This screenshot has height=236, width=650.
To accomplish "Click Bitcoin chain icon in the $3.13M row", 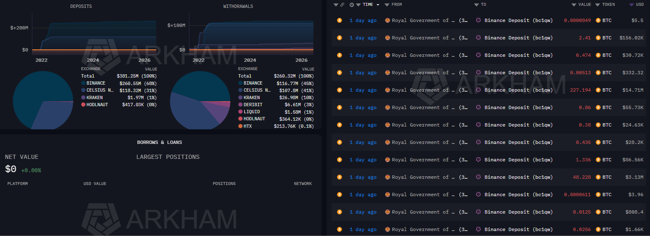I will click(340, 177).
